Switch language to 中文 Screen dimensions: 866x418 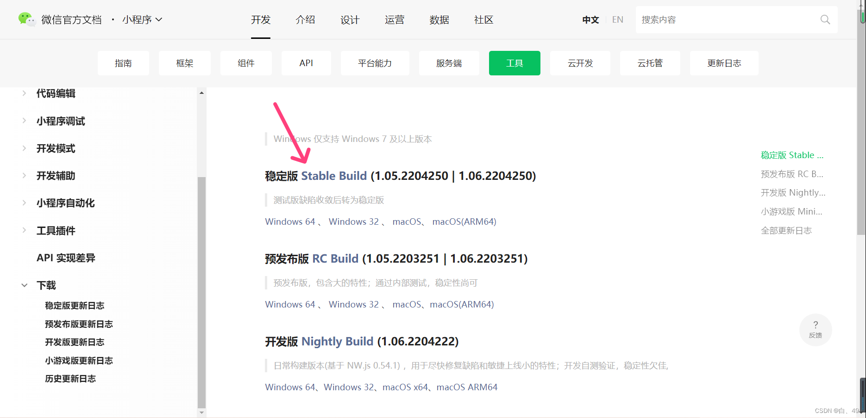(x=590, y=20)
